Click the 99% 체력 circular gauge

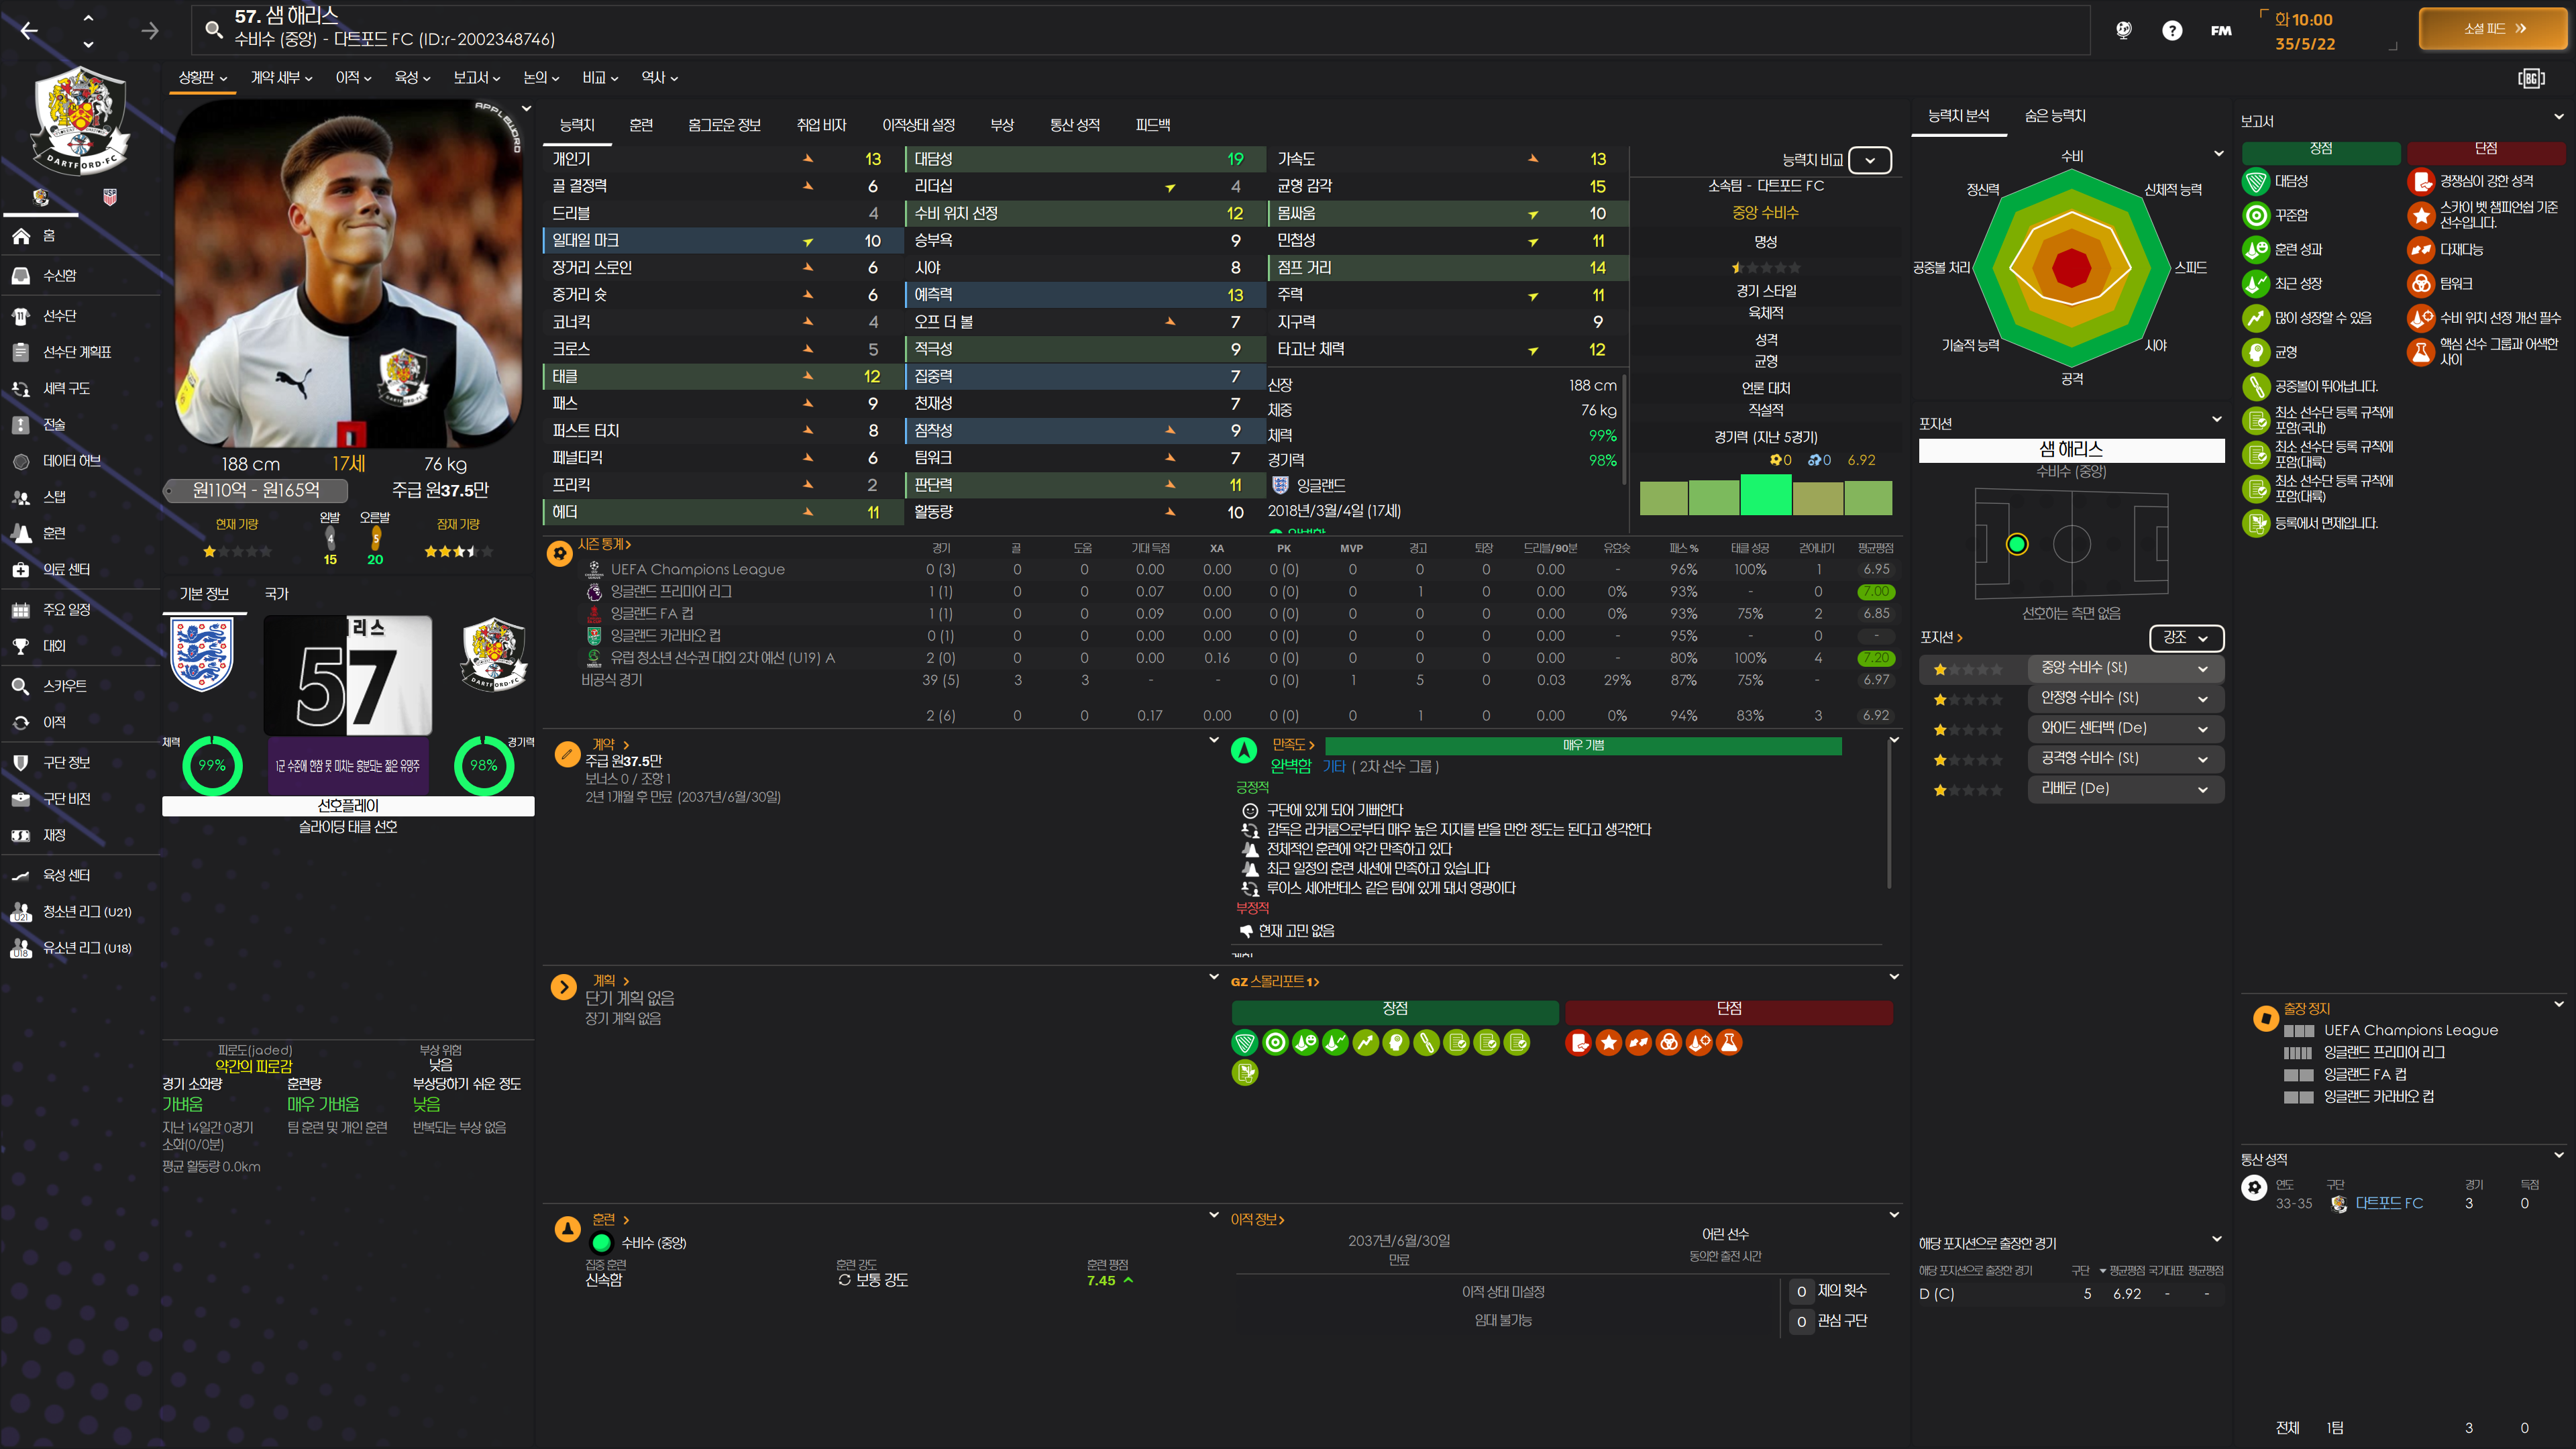coord(212,766)
